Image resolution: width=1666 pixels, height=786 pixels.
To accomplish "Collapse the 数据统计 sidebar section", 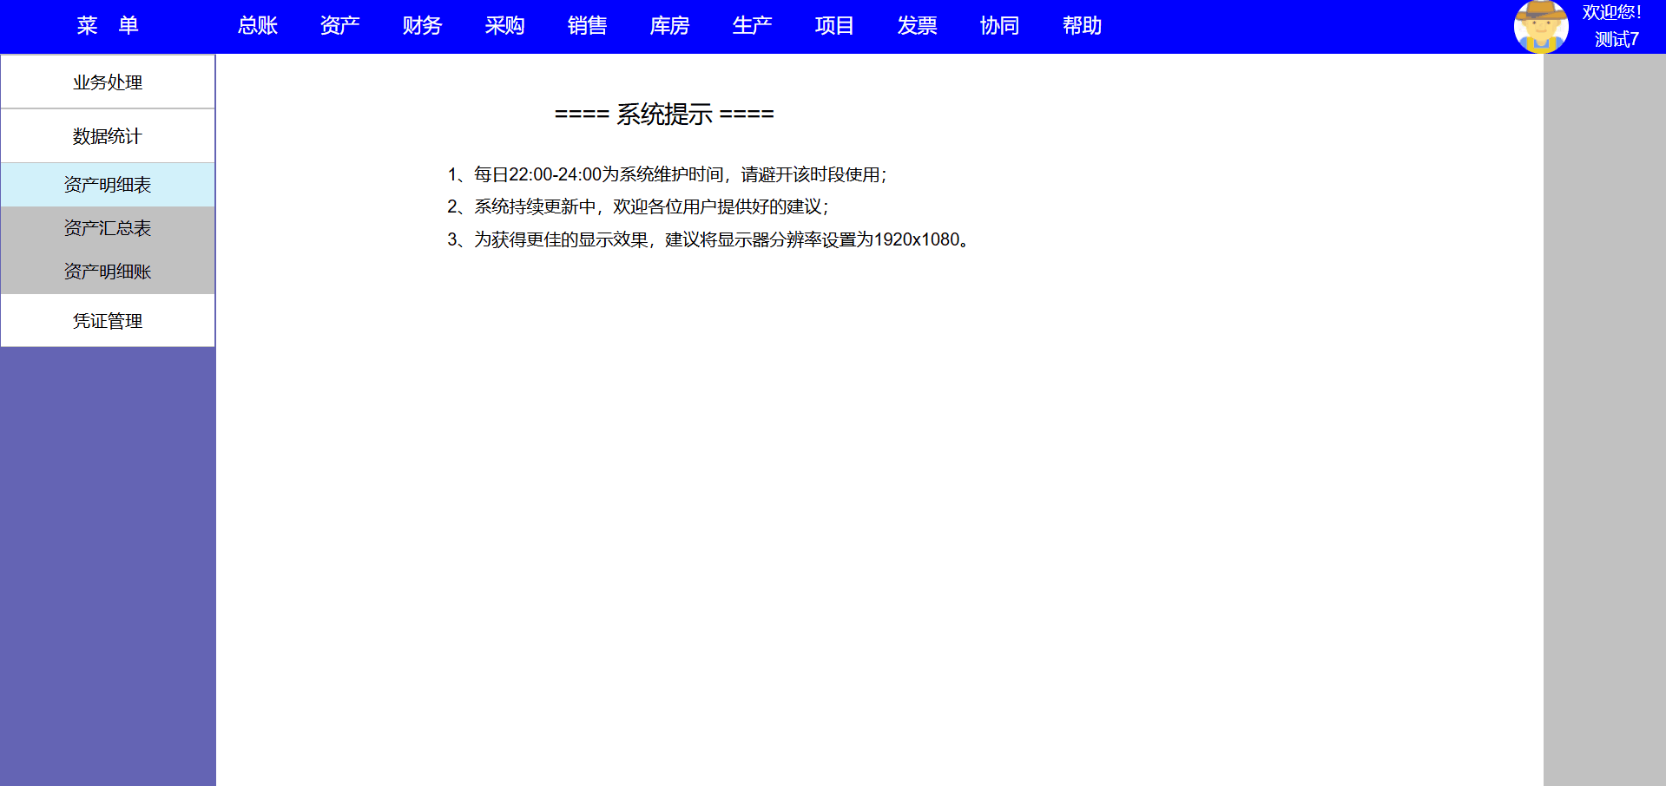I will [x=108, y=136].
